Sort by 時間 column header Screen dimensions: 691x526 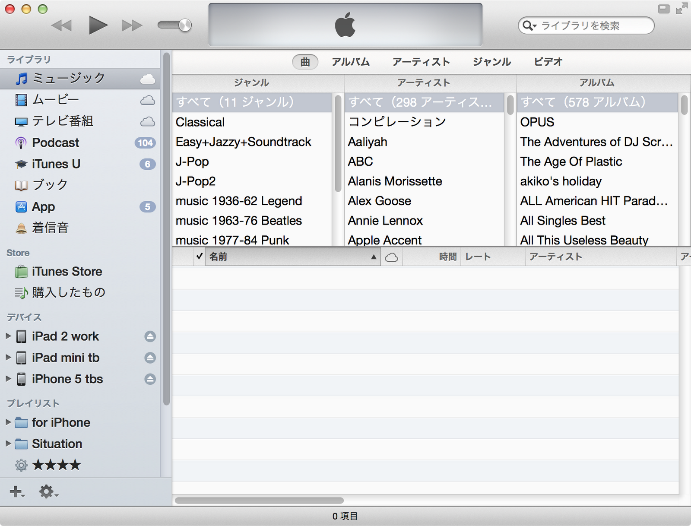point(432,257)
